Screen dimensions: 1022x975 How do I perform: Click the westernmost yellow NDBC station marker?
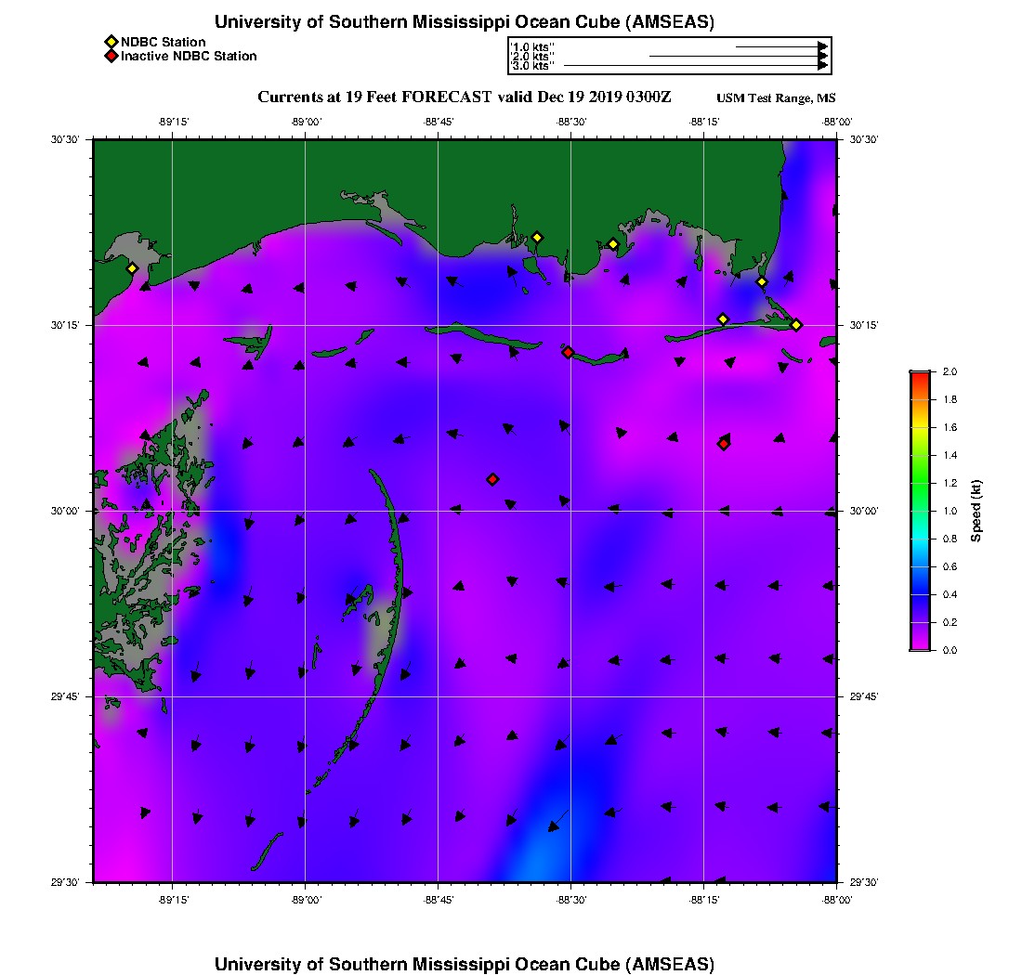(x=132, y=268)
